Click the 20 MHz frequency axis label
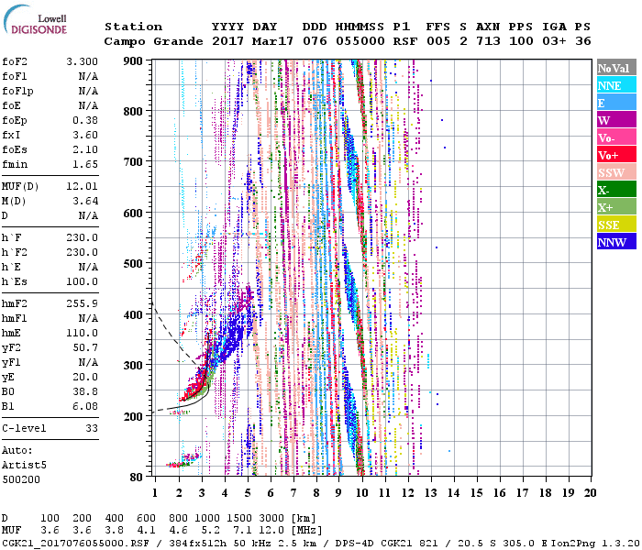The image size is (642, 550). click(x=590, y=493)
